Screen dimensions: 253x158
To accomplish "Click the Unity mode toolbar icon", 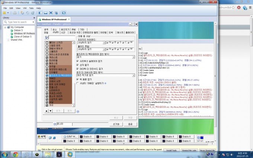I will (56, 13).
